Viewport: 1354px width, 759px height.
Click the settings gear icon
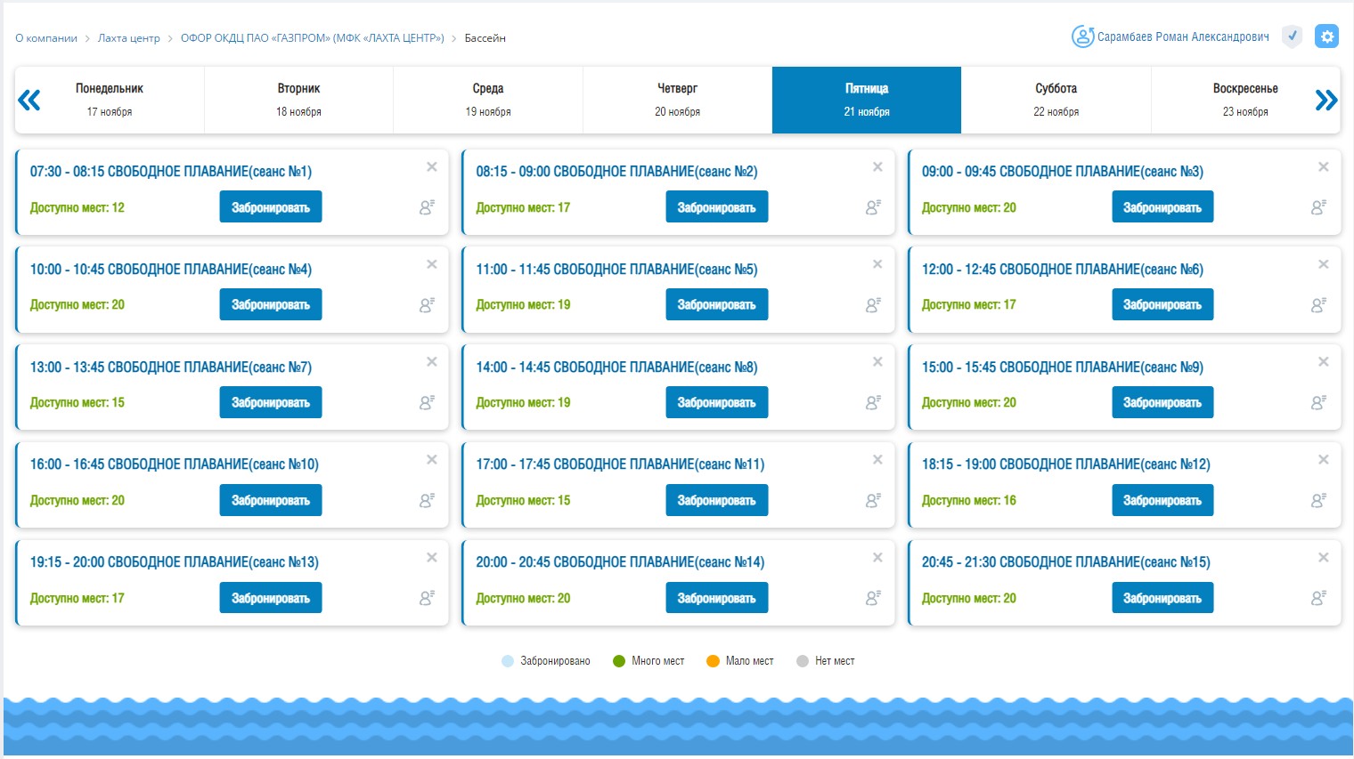pos(1326,36)
